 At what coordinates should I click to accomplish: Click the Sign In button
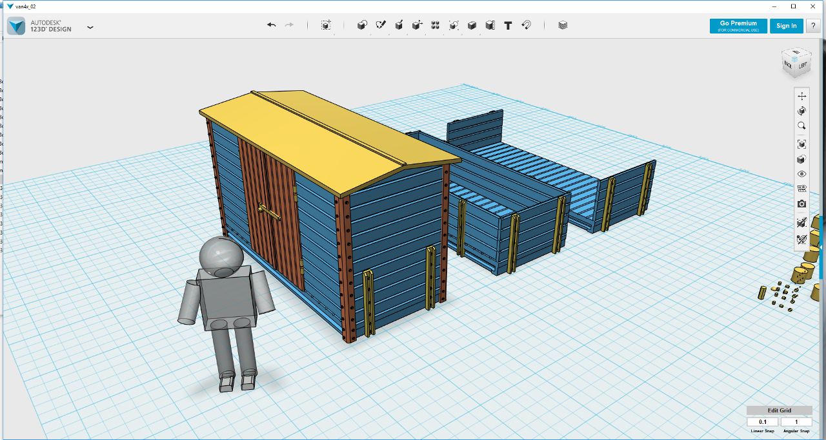(786, 26)
